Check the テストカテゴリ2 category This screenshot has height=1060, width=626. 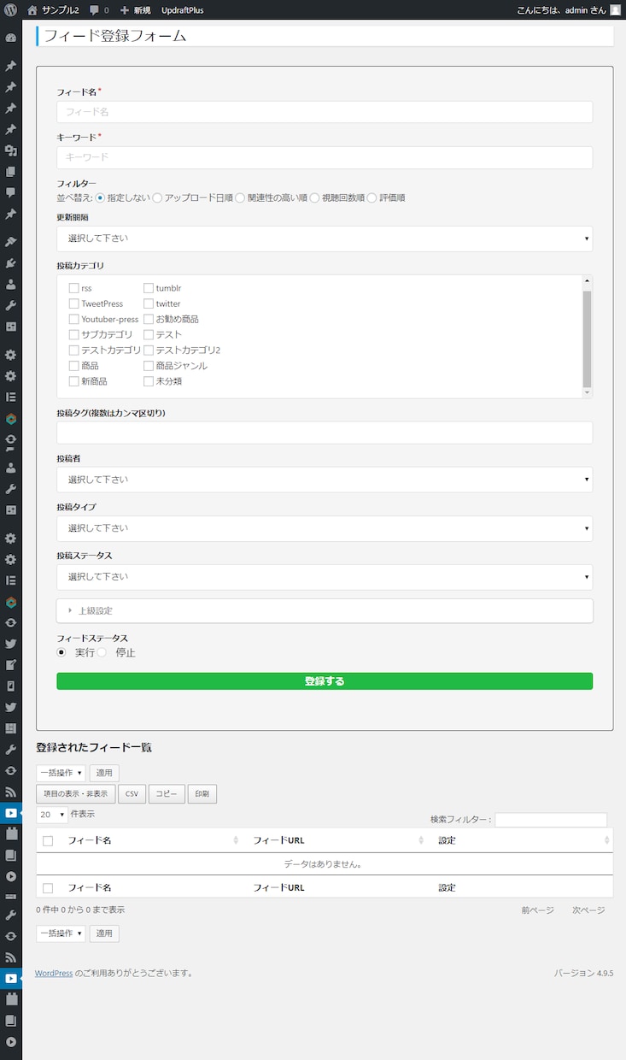coord(149,350)
